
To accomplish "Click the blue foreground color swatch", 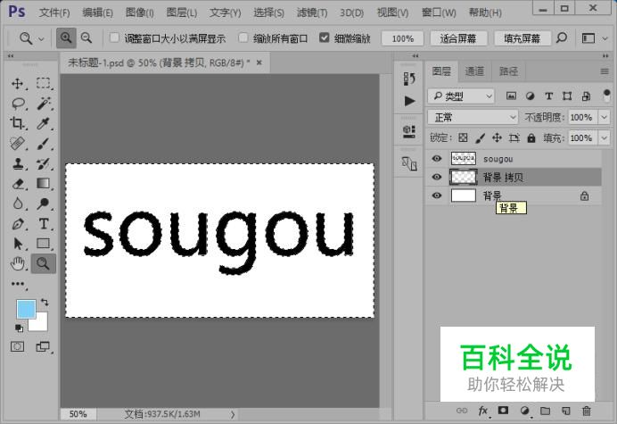I will coord(25,310).
